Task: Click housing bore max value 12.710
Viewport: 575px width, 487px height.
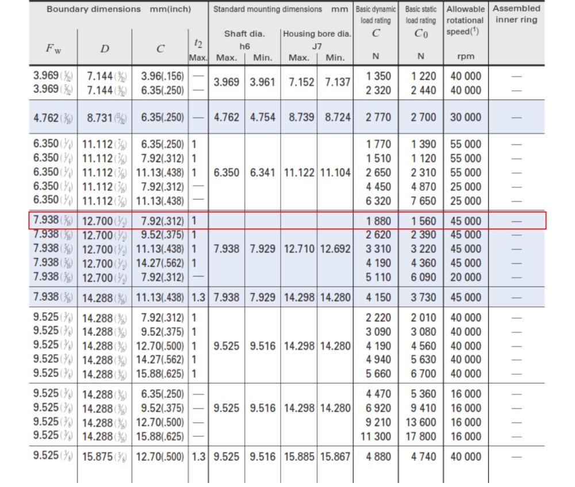Action: click(x=299, y=249)
